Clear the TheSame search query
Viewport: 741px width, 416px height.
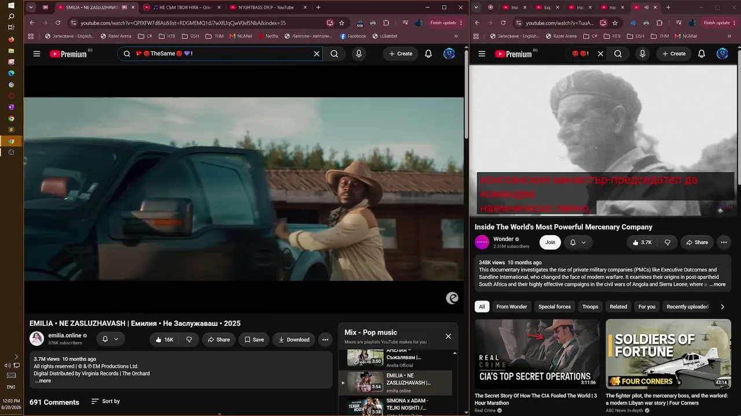317,54
